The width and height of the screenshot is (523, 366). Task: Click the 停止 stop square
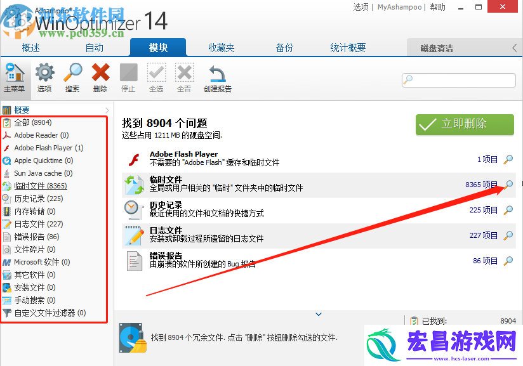coord(129,73)
